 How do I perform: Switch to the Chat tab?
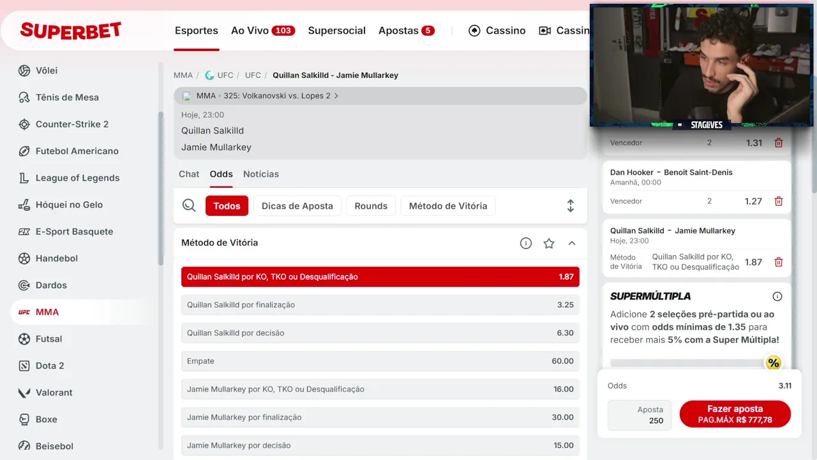click(x=189, y=174)
